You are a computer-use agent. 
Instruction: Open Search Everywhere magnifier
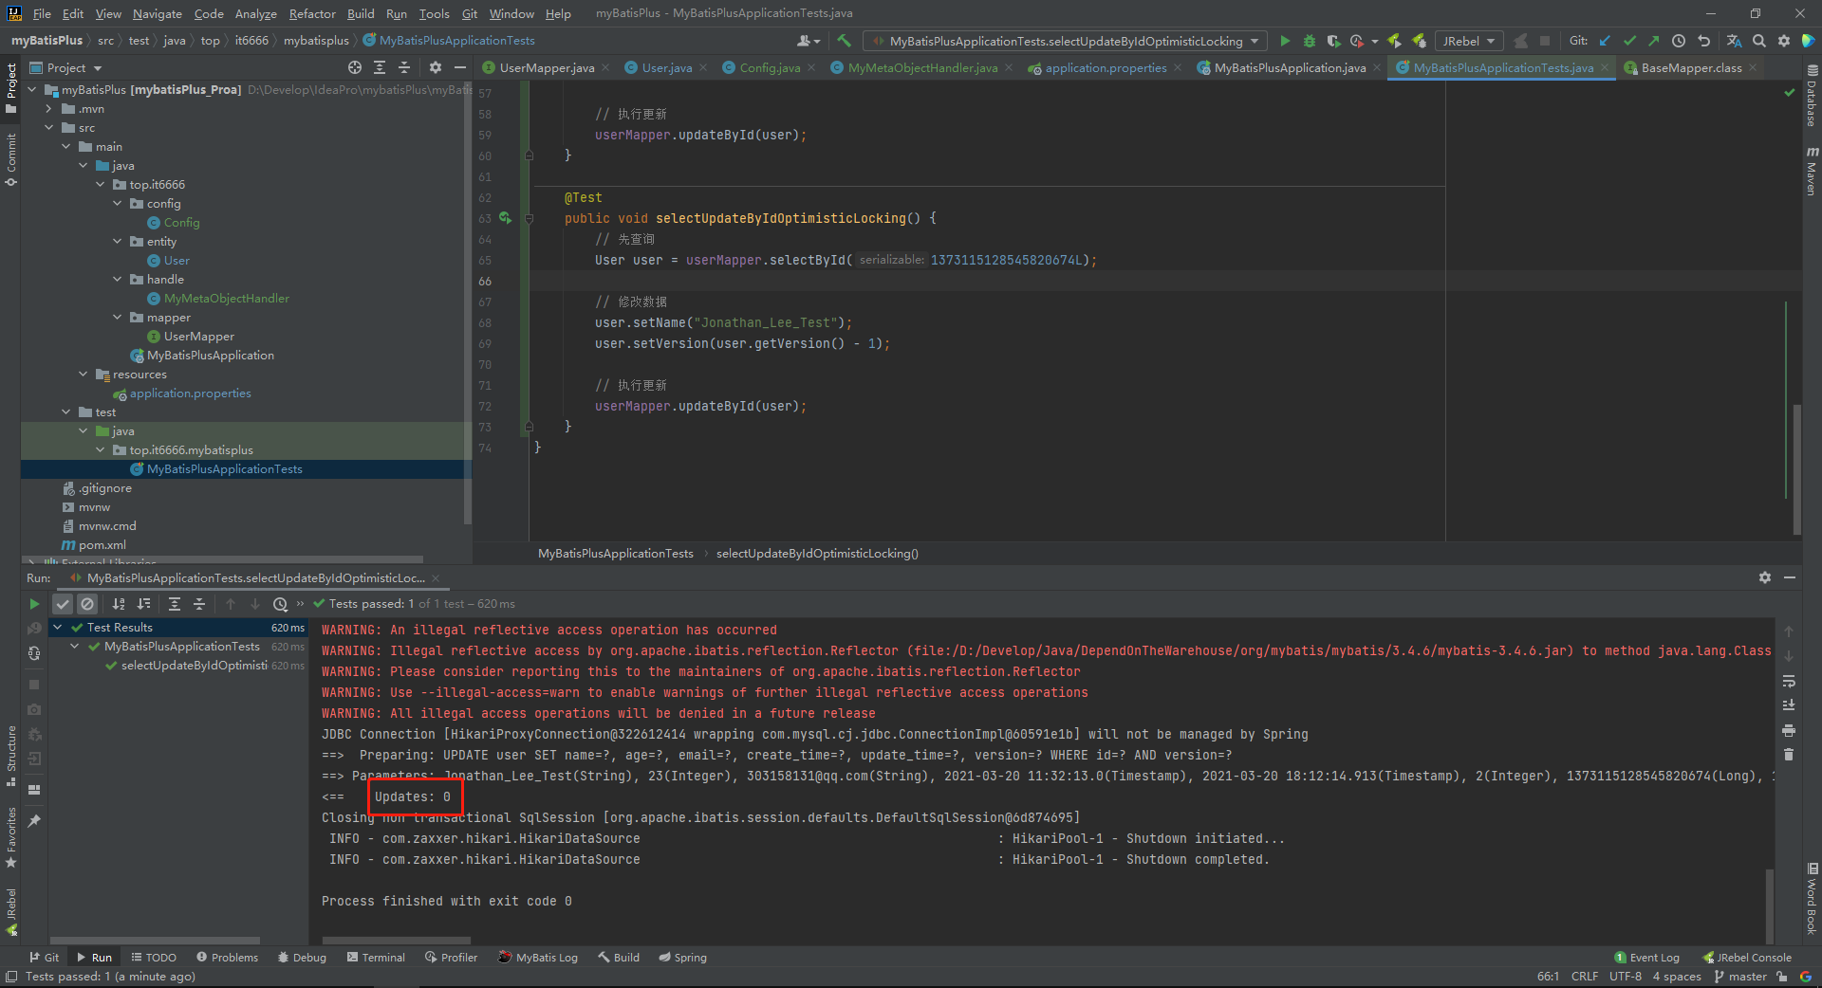[x=1759, y=41]
